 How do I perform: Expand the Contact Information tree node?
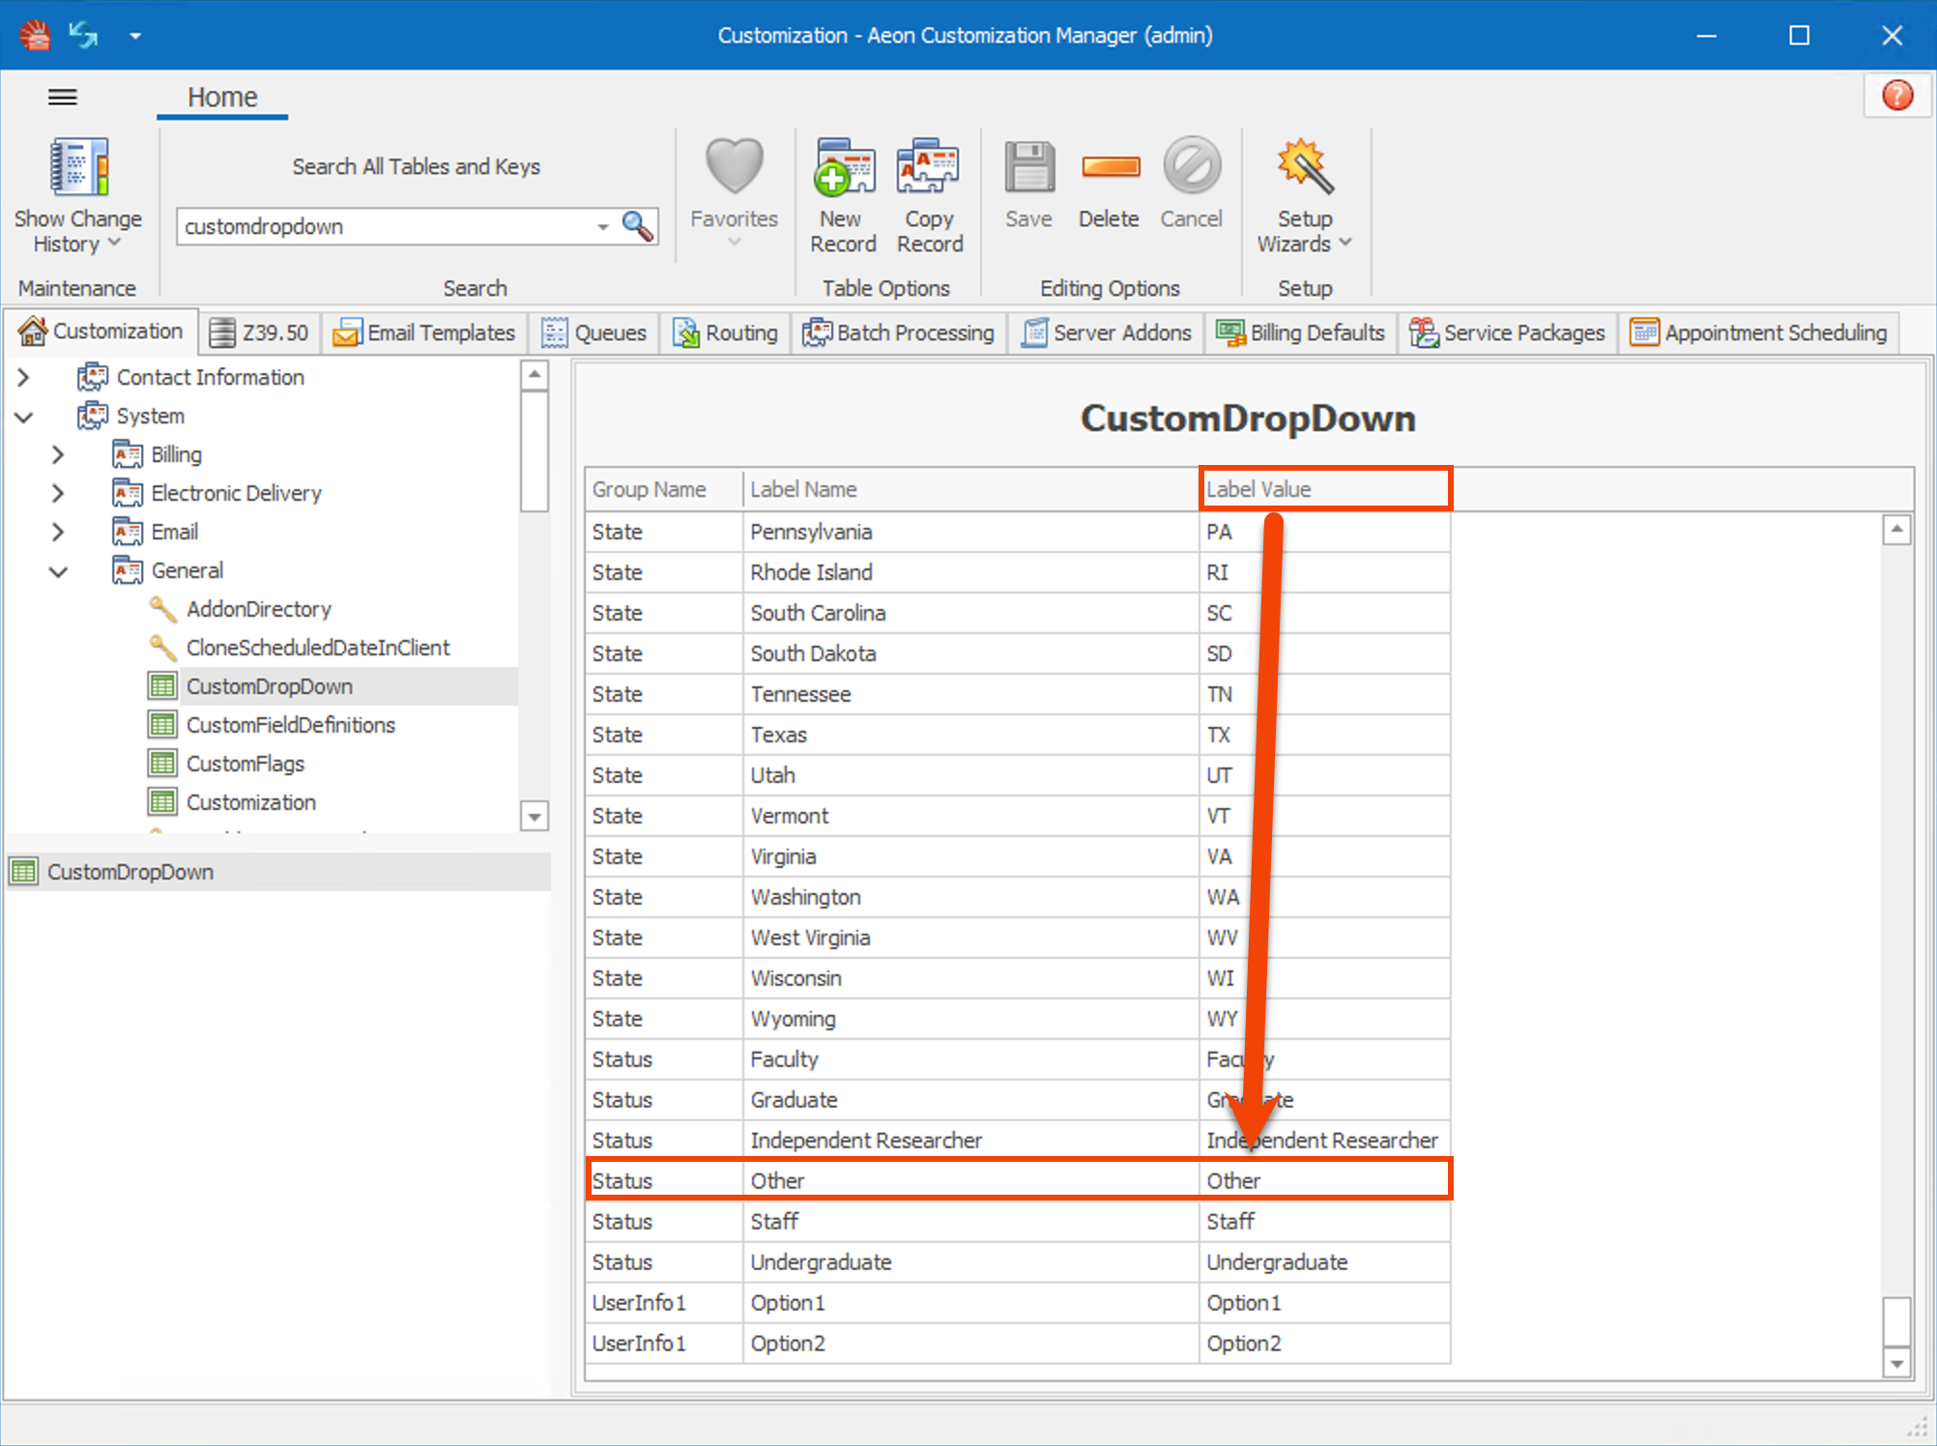point(24,377)
